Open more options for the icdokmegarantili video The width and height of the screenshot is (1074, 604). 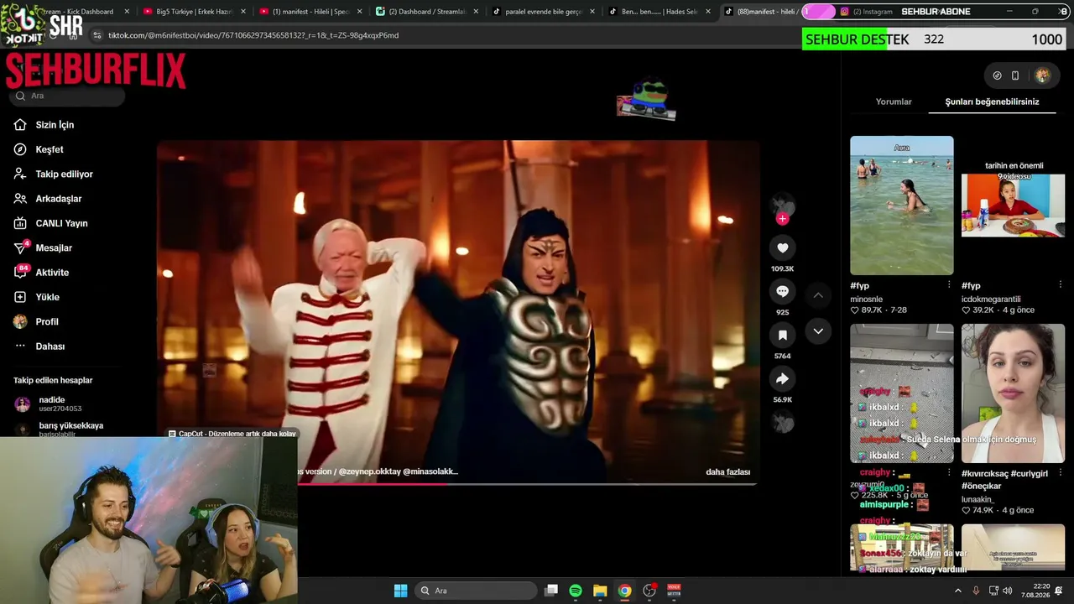1061,285
